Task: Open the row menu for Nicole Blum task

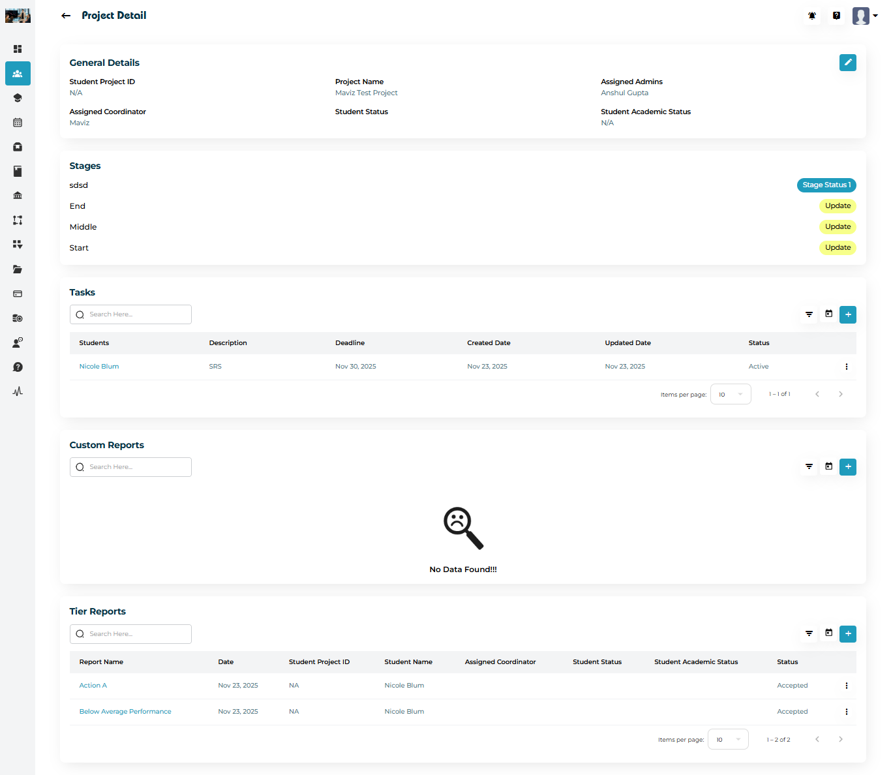Action: [846, 367]
